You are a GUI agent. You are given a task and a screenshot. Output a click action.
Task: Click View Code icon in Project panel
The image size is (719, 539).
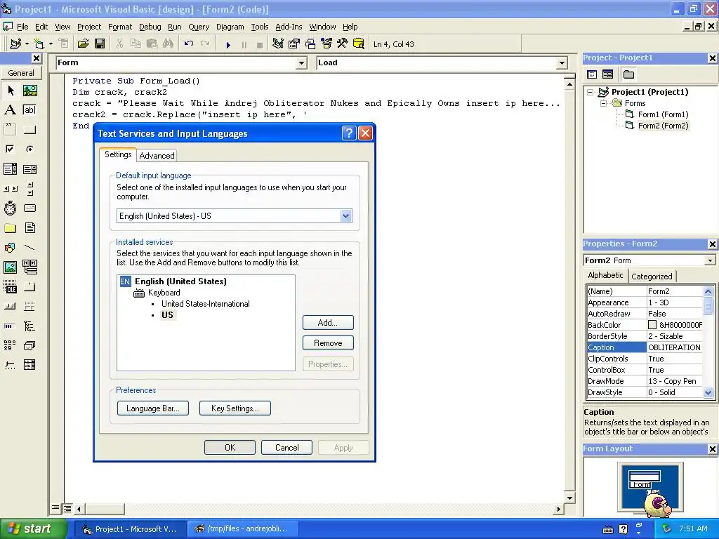[x=592, y=74]
